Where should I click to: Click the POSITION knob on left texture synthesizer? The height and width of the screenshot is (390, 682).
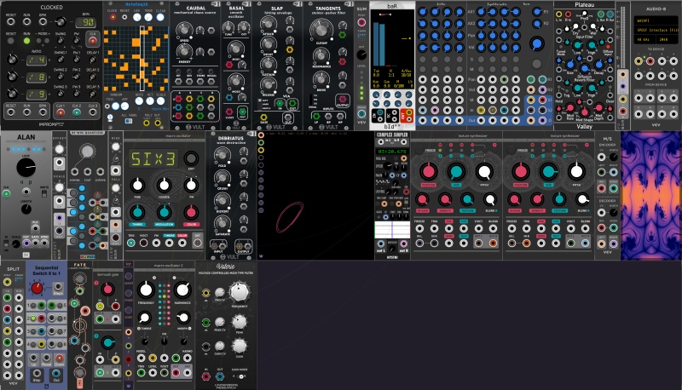(429, 172)
